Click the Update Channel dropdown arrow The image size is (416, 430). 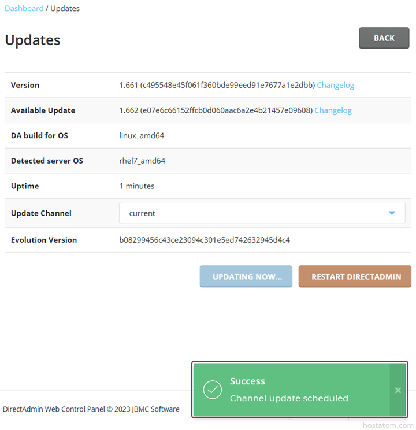(392, 213)
